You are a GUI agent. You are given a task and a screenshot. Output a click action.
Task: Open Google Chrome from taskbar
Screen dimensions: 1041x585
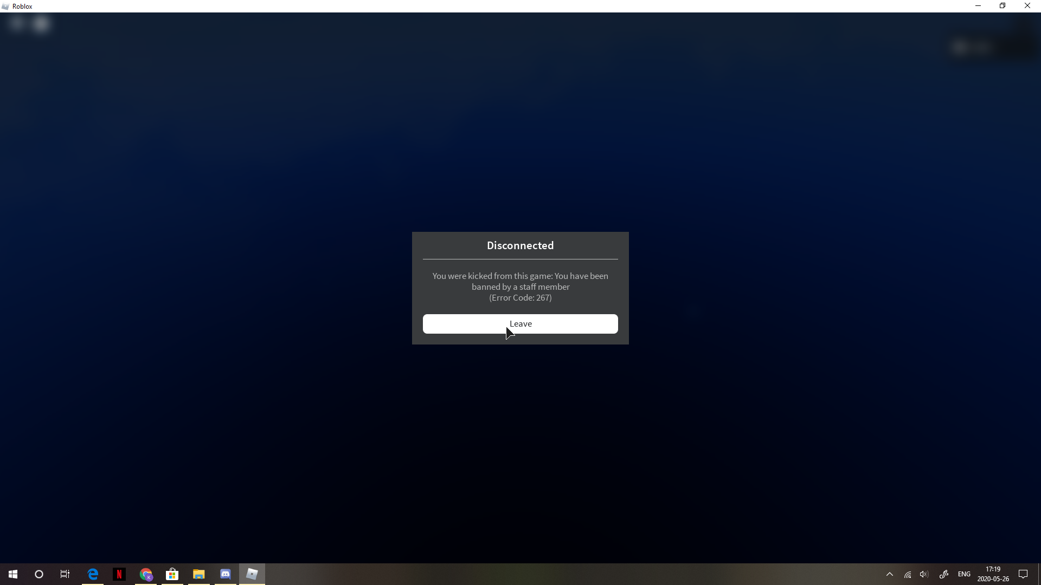coord(146,574)
